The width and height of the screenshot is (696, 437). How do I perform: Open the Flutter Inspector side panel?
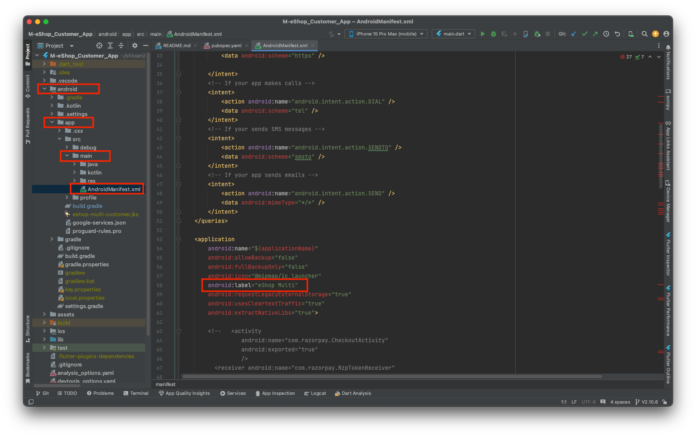668,254
